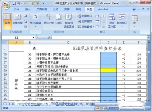Select column D header
Image resolution: width=152 pixels, height=112 pixels.
(x=108, y=43)
